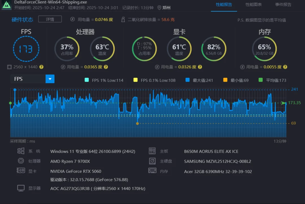Switch to the 事件报告 tab
Viewport: 305px width, 204px height.
283,5
